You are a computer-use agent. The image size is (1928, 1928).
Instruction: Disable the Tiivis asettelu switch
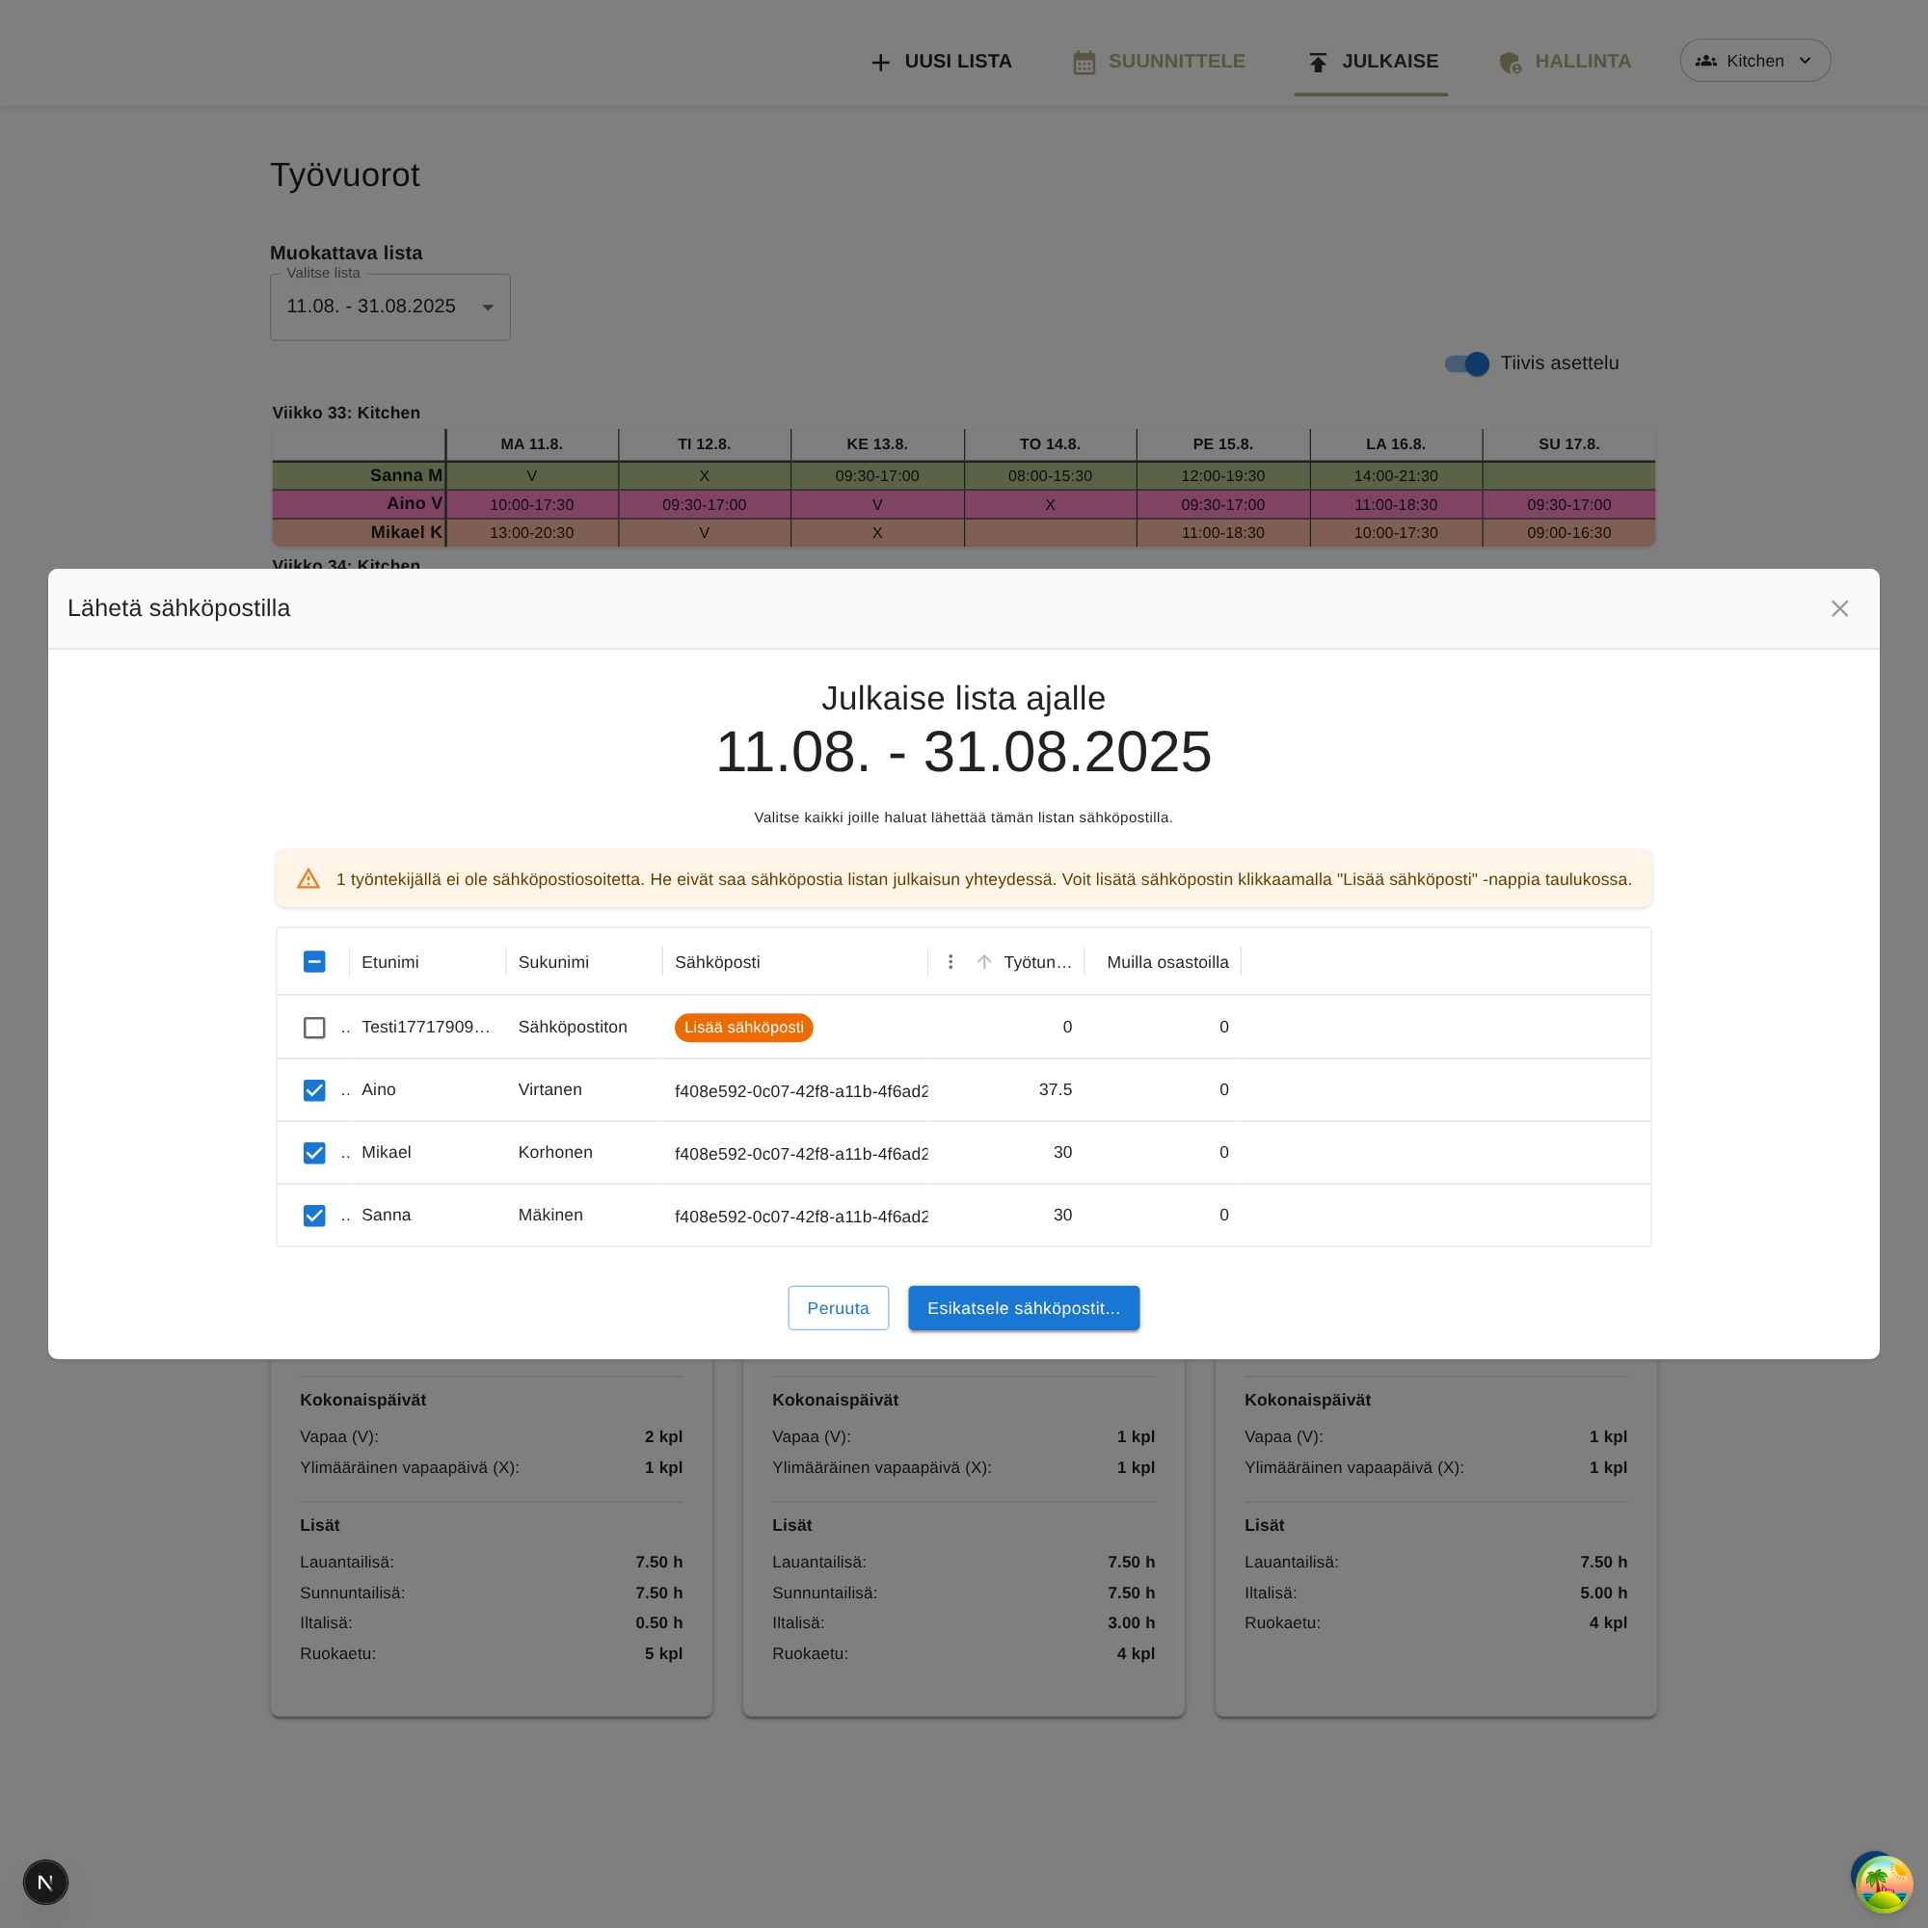pos(1467,364)
